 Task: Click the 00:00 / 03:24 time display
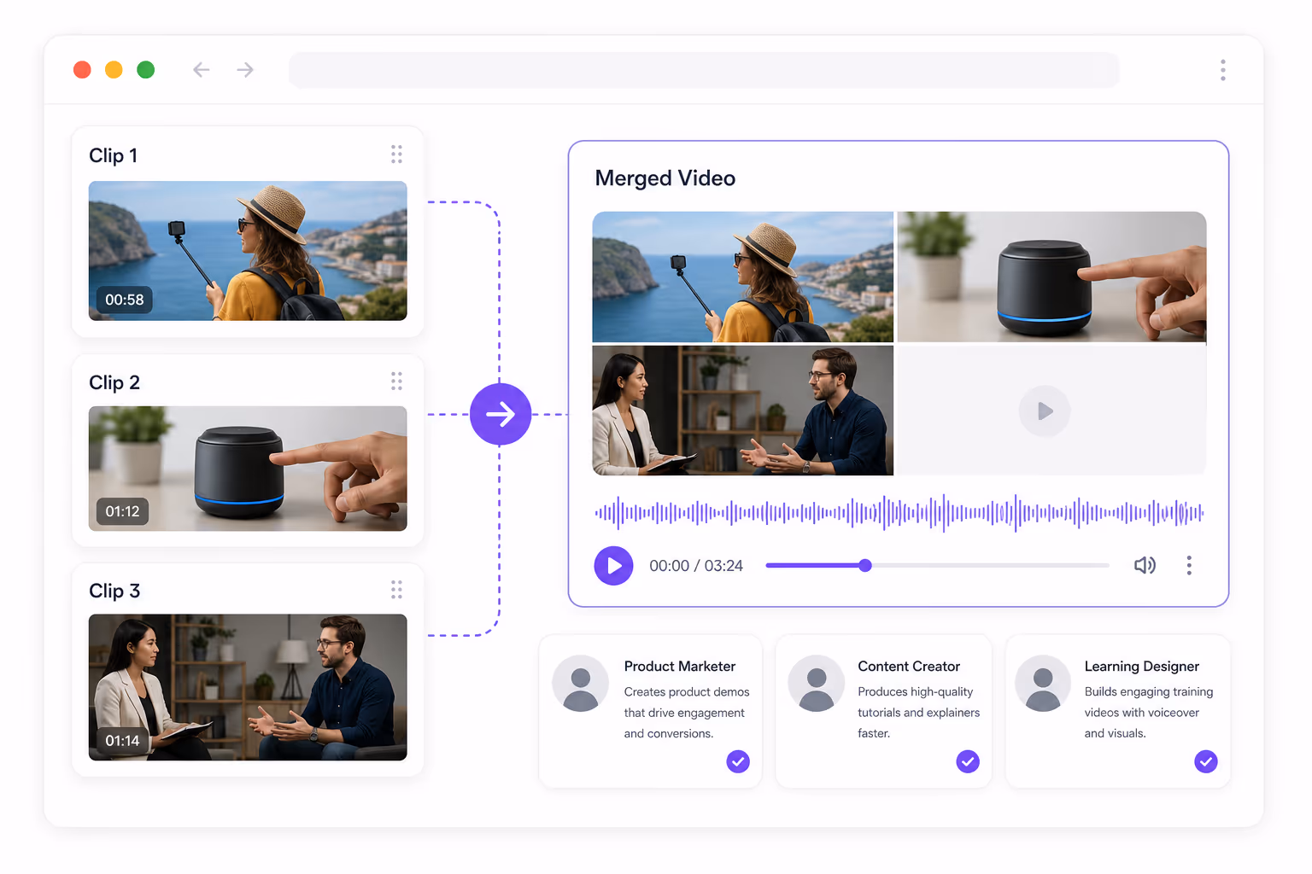[696, 566]
